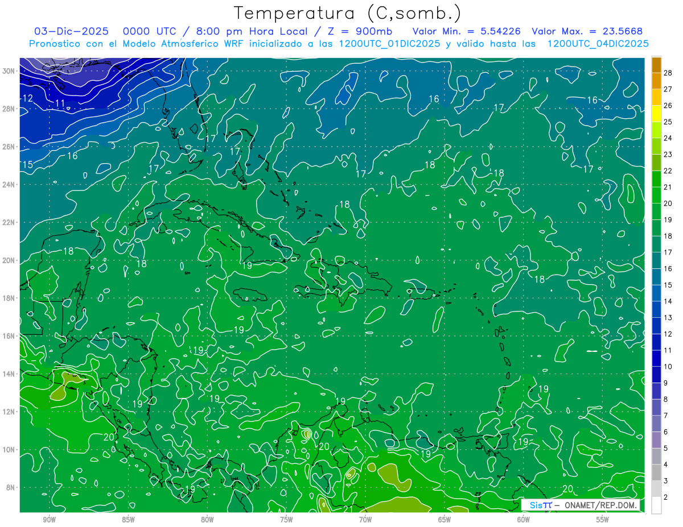Viewport: 683px width, 527px height.
Task: Click the color bar scale label '2'
Action: (666, 497)
